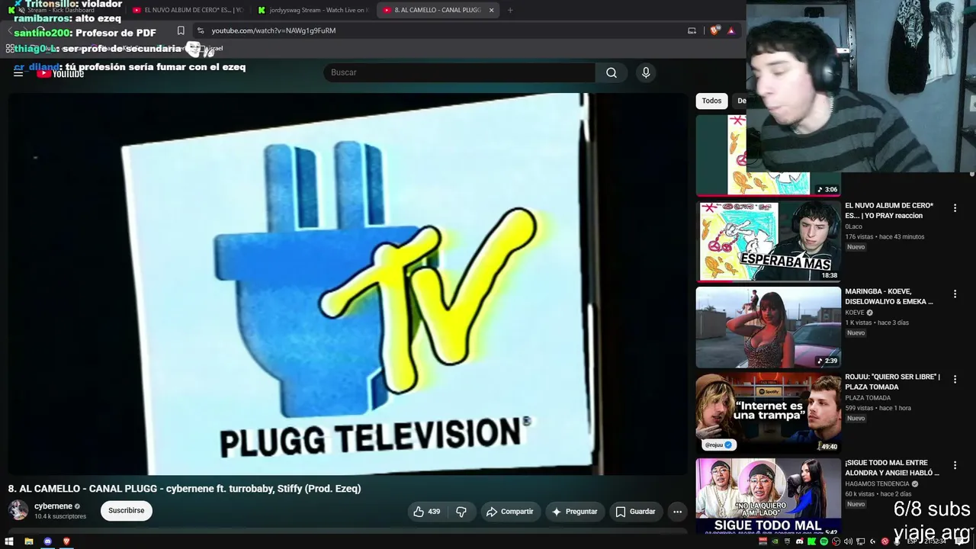Viewport: 976px width, 549px height.
Task: Open the cybernene channel avatar
Action: coord(18,511)
